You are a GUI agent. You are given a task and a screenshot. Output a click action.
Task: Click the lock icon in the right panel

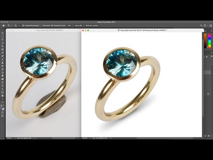(x=208, y=94)
